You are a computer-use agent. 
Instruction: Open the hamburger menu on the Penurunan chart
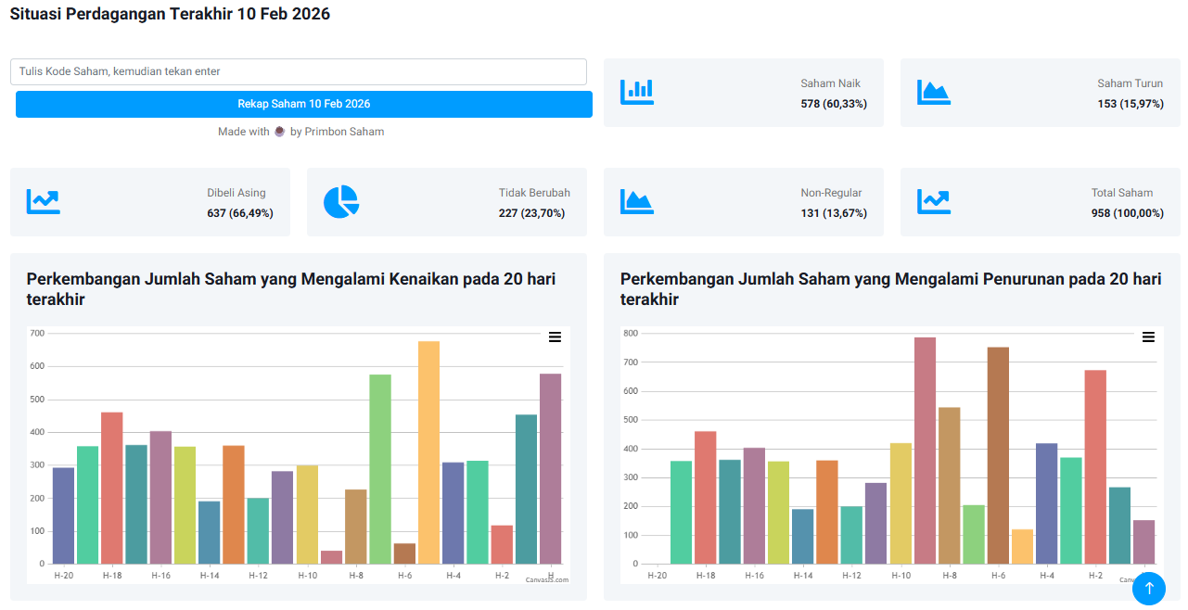pos(1148,337)
